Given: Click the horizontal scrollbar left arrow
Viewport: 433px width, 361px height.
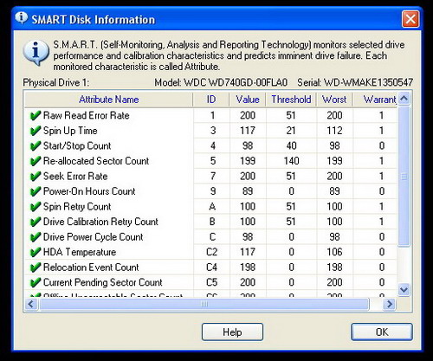Looking at the screenshot, I should 31,304.
